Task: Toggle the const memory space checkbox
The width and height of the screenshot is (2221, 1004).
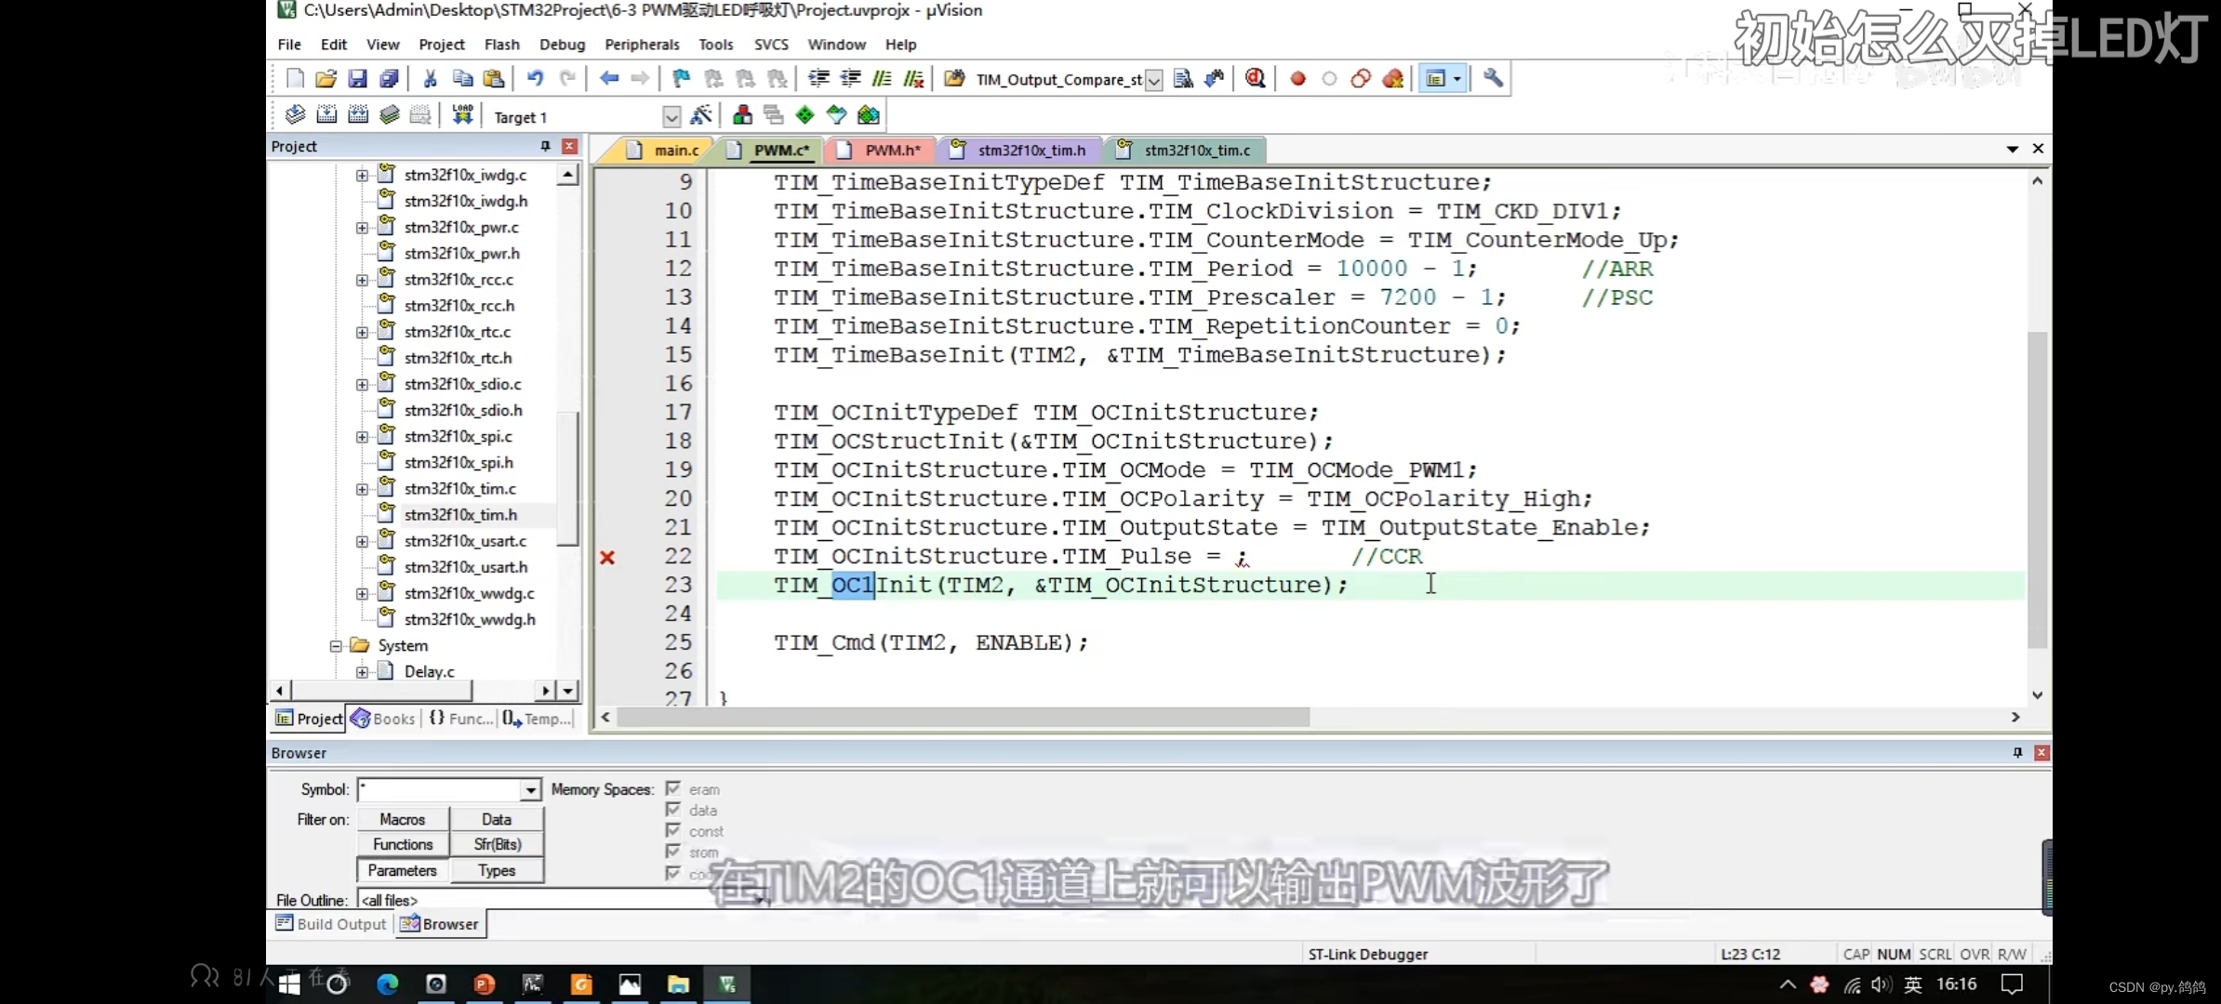Action: click(673, 830)
